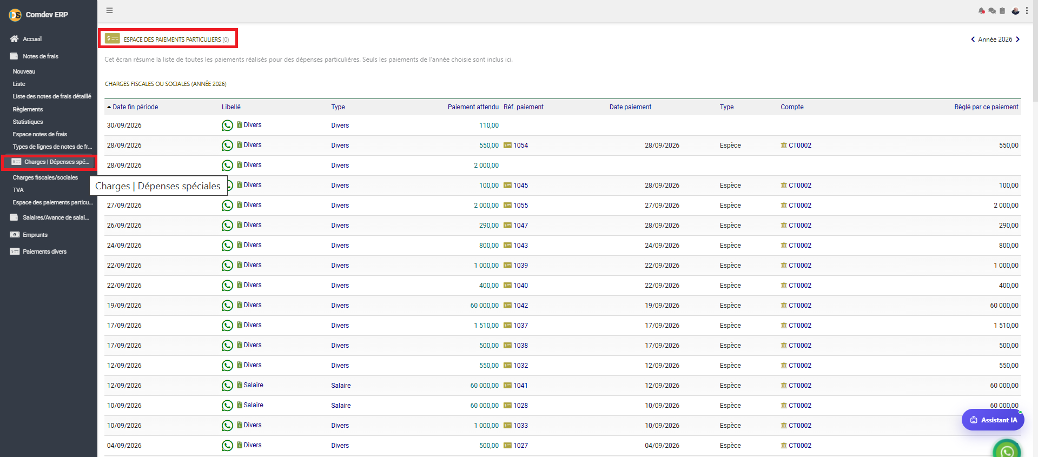Click the payment icon beside reference 1054
This screenshot has width=1038, height=457.
tap(507, 145)
